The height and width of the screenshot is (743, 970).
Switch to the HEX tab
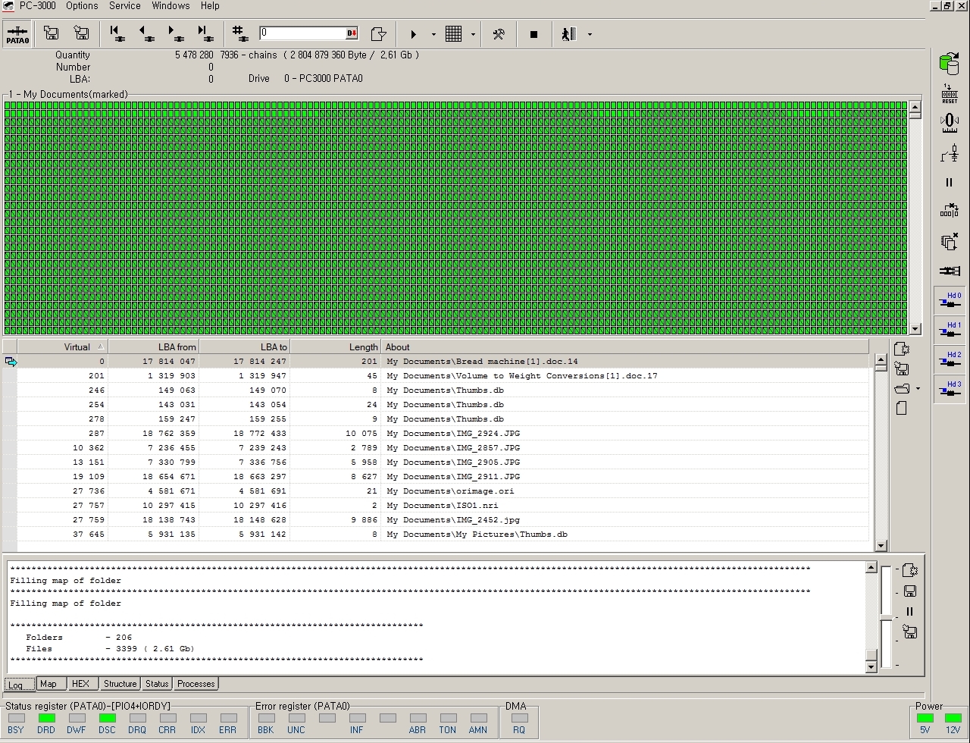click(80, 684)
